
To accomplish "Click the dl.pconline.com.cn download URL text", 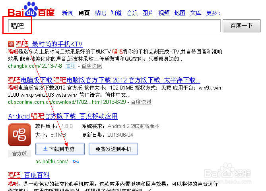I will (67, 102).
